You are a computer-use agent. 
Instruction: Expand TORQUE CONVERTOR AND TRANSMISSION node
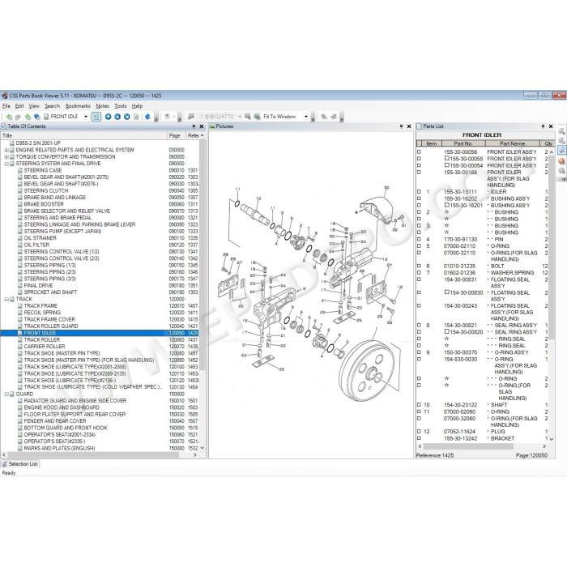pos(6,157)
